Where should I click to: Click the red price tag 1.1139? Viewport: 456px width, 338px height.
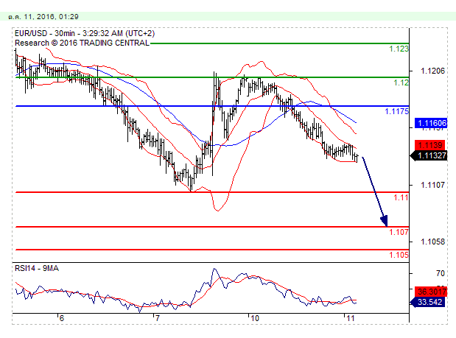click(430, 145)
